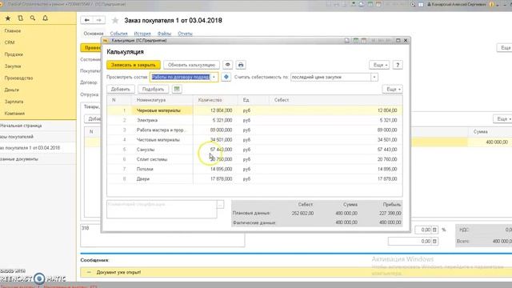Expand the Считать себестоимость по dropdown arrow
Image resolution: width=512 pixels, height=288 pixels.
click(x=374, y=77)
